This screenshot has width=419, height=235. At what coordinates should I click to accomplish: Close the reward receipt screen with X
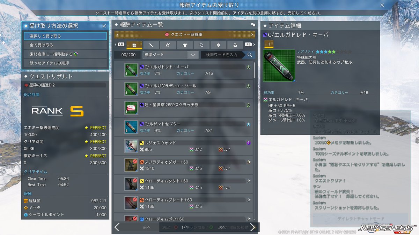point(382,5)
